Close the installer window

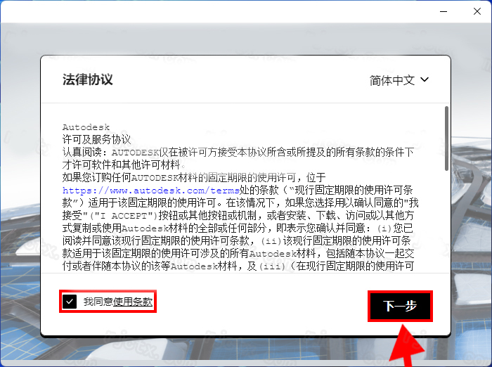click(477, 11)
